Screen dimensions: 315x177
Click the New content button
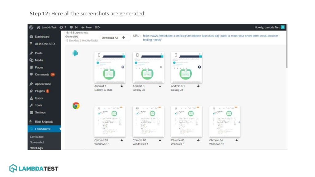tap(86, 27)
